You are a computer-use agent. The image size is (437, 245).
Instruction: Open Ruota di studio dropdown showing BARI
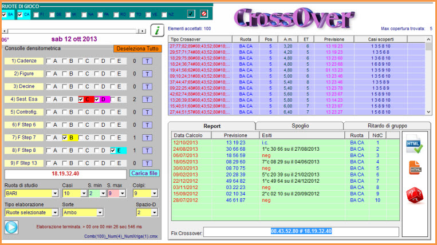point(55,194)
